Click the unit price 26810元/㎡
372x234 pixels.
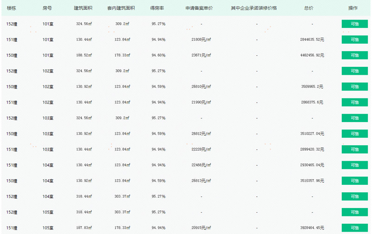(201, 87)
